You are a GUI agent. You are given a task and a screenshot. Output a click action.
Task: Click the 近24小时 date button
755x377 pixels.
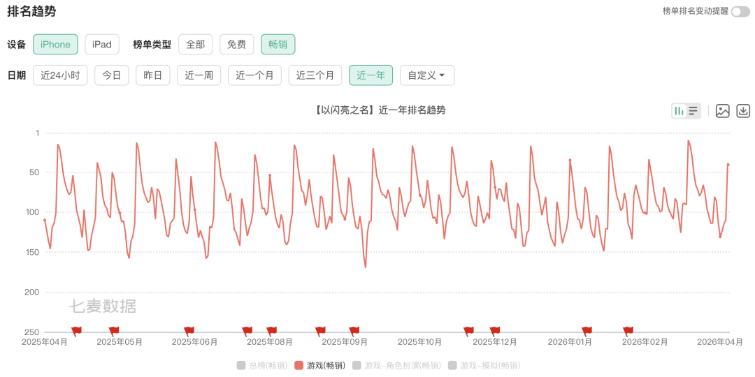(x=60, y=75)
